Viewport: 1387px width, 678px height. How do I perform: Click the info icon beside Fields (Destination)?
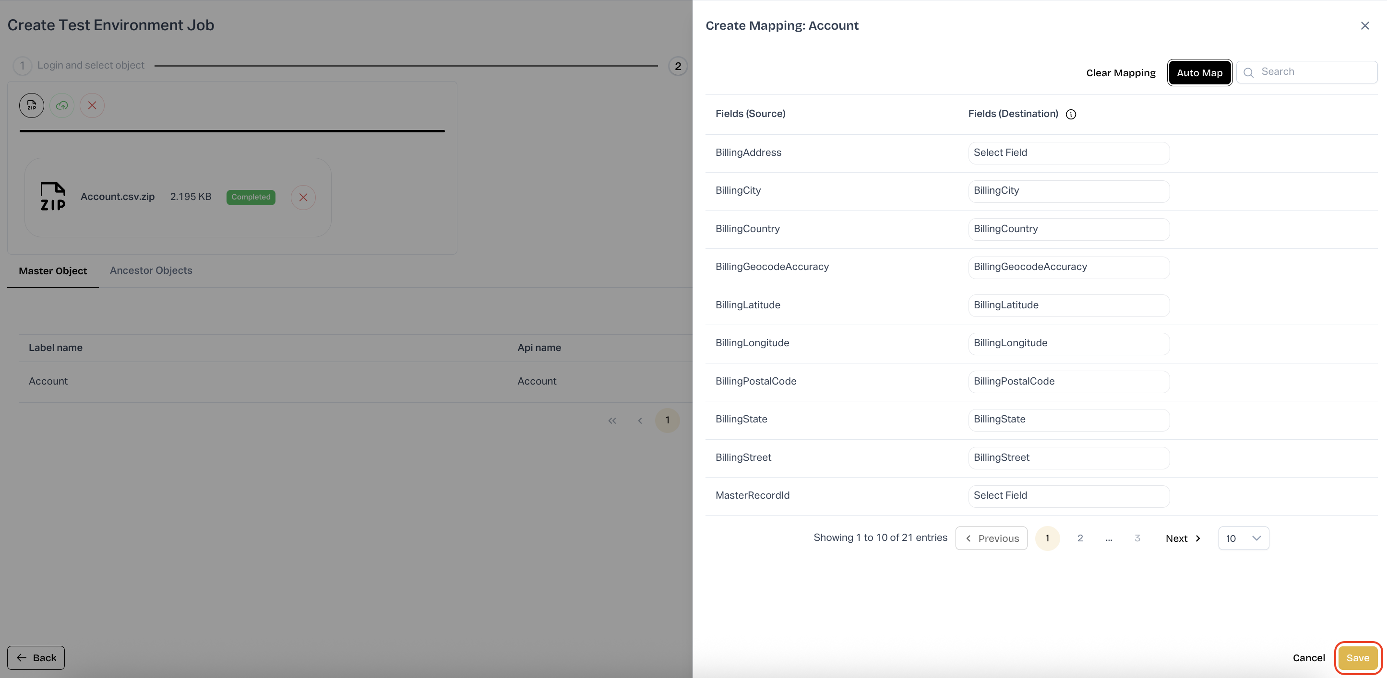[x=1071, y=114]
